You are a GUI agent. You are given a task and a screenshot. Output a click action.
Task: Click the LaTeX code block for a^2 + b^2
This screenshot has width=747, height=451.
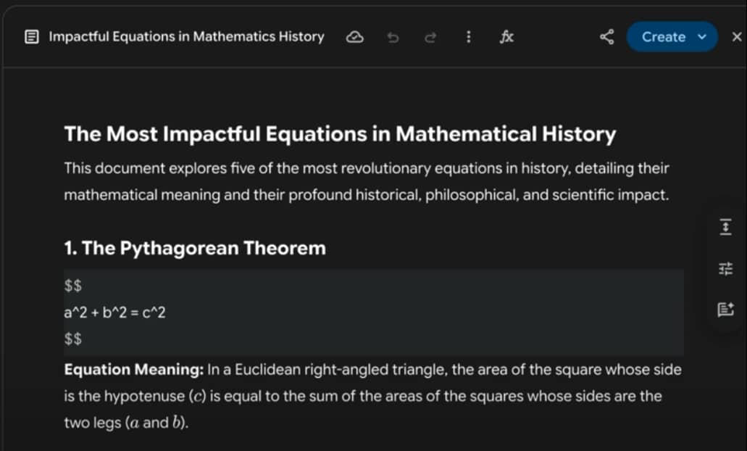click(x=114, y=312)
